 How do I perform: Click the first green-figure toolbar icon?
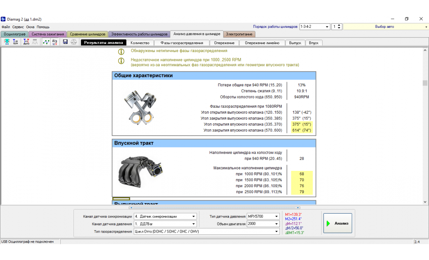(x=7, y=42)
